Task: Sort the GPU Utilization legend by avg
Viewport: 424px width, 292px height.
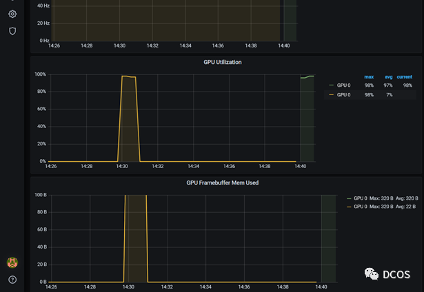Action: click(x=389, y=77)
